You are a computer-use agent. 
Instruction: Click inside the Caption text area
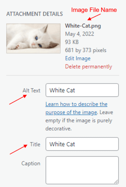coord(82,170)
